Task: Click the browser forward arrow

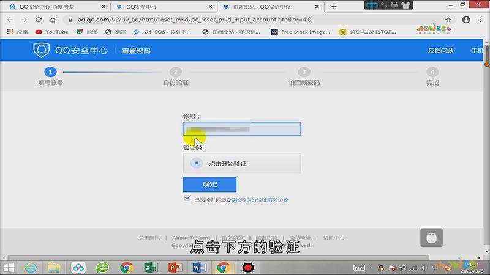Action: [24, 20]
